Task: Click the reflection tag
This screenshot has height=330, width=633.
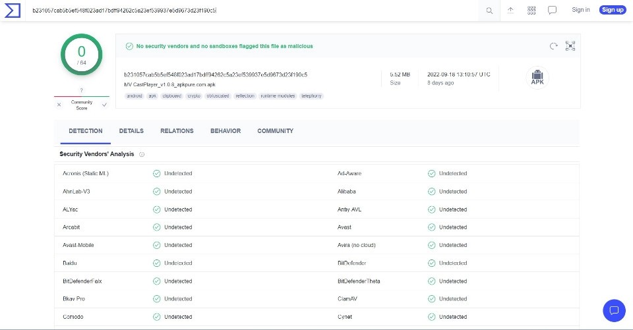Action: 245,96
